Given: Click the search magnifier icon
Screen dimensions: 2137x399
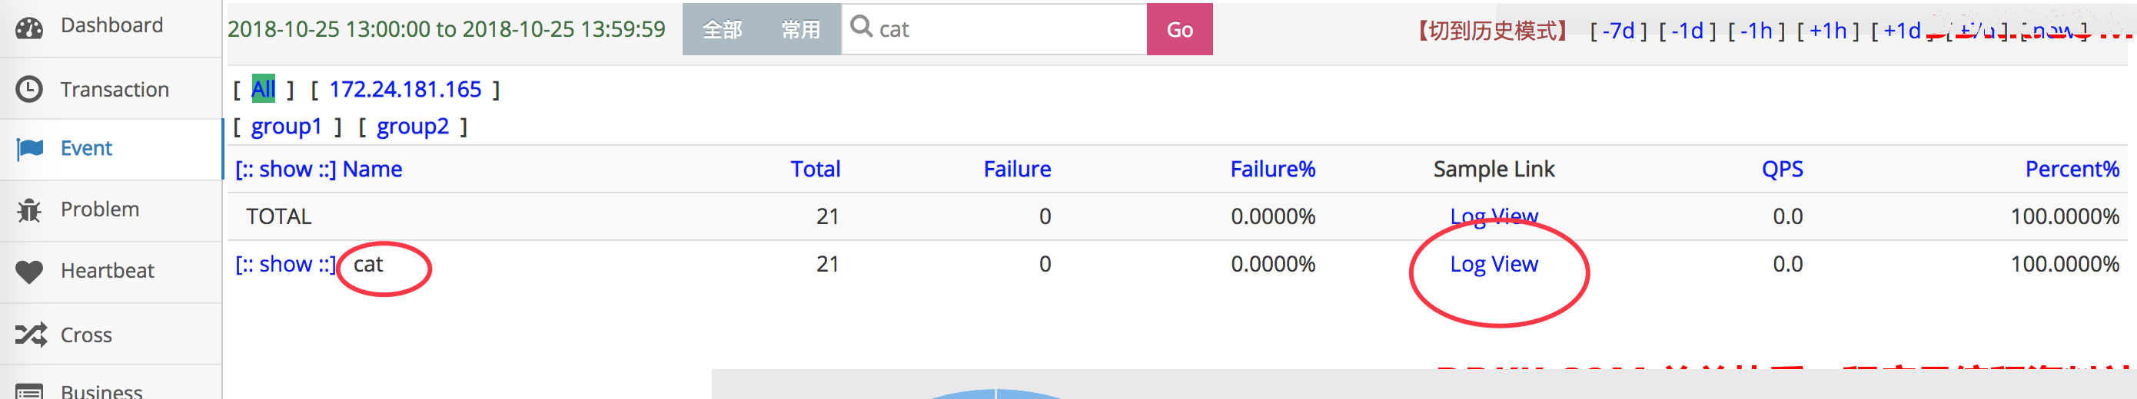Looking at the screenshot, I should [x=861, y=28].
